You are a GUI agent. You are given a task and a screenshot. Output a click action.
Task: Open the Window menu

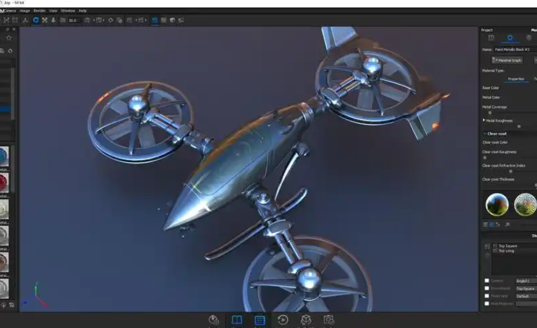(68, 10)
